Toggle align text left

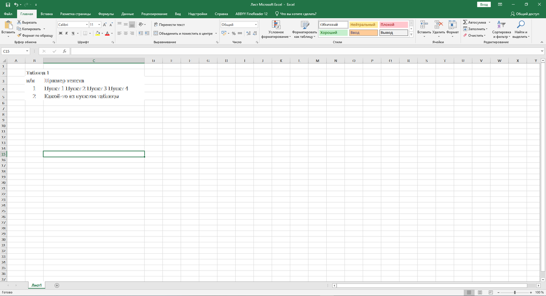pyautogui.click(x=119, y=33)
